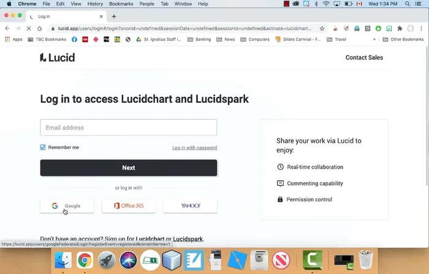Click the black Next button
The height and width of the screenshot is (274, 429).
pyautogui.click(x=129, y=168)
